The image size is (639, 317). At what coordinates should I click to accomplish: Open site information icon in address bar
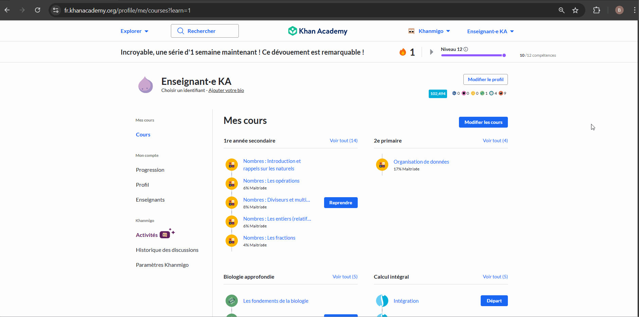[x=56, y=10]
